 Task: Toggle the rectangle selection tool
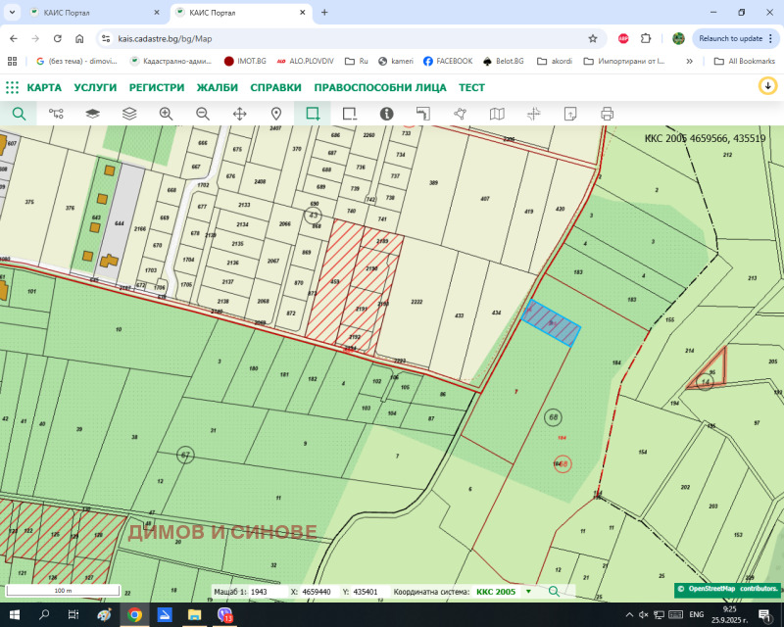(x=313, y=114)
